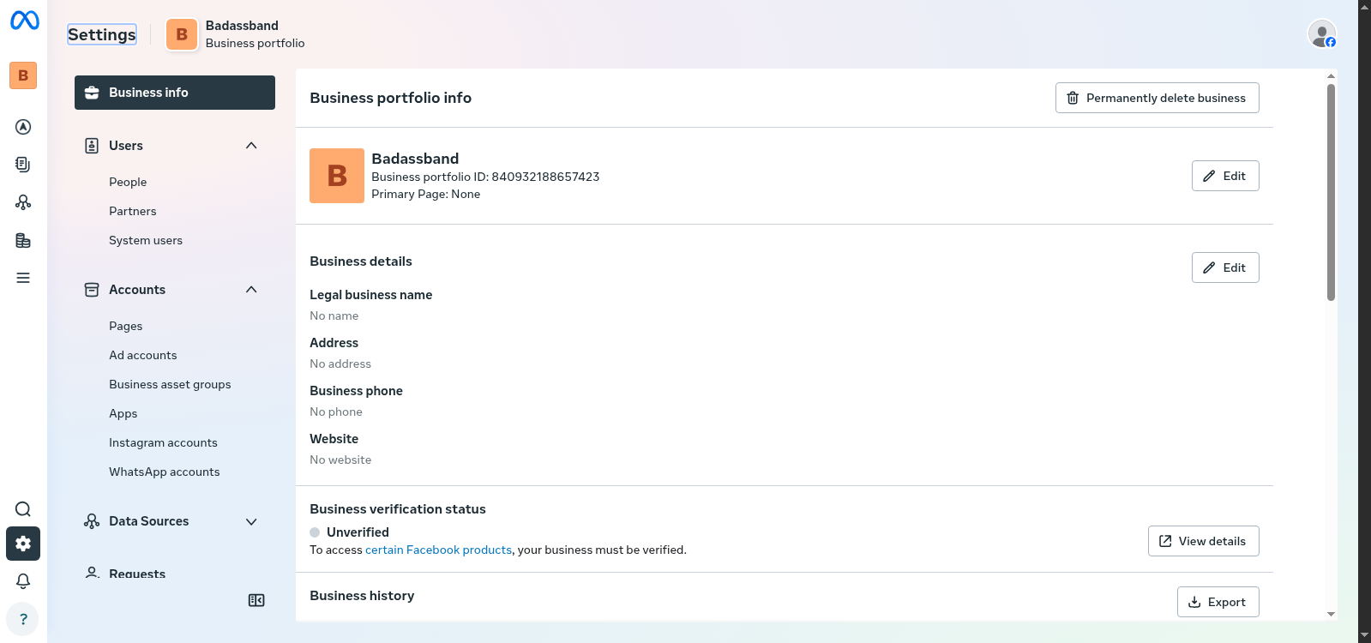Click the profile avatar at top right
This screenshot has width=1371, height=643.
click(x=1321, y=33)
